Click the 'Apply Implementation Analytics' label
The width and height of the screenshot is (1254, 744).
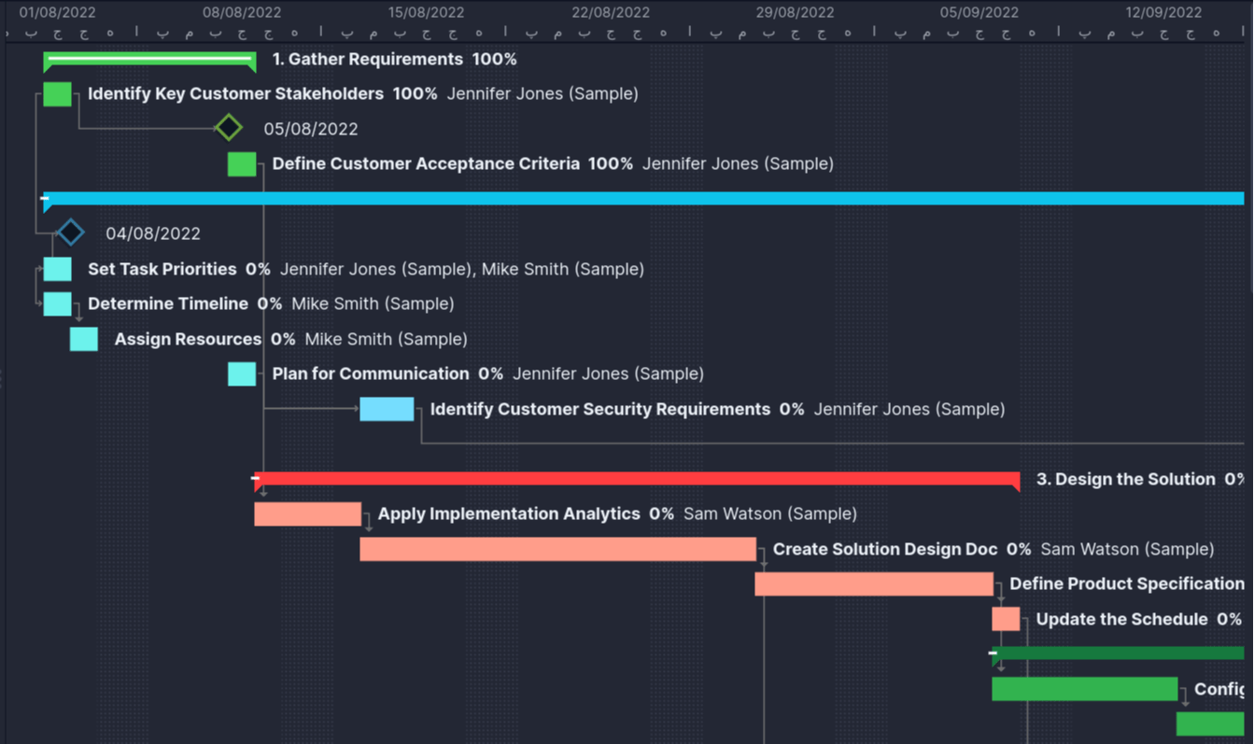(x=509, y=513)
